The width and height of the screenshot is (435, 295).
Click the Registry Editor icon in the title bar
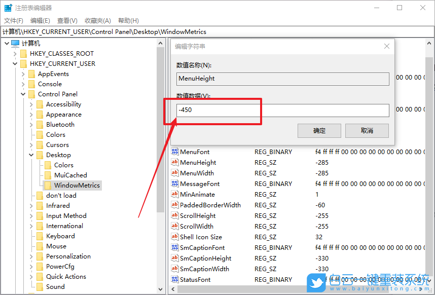[7, 7]
